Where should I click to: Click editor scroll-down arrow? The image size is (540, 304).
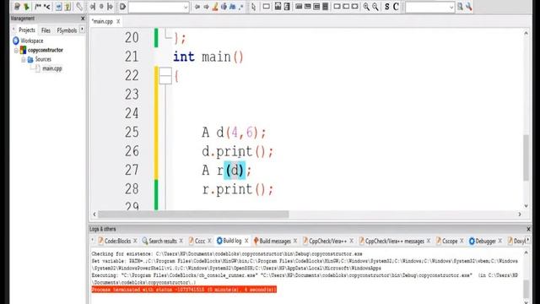[x=526, y=206]
